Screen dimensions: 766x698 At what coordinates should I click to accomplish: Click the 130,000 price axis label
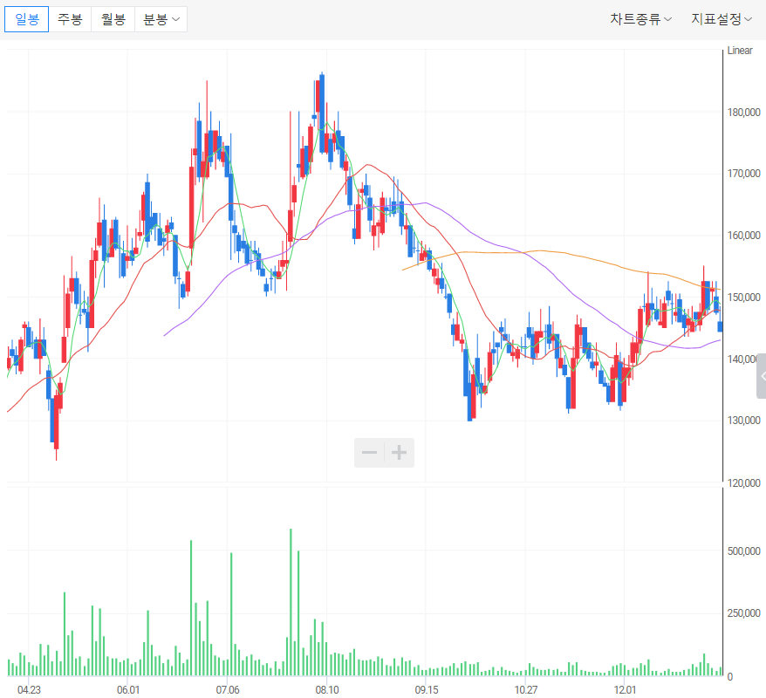click(743, 421)
